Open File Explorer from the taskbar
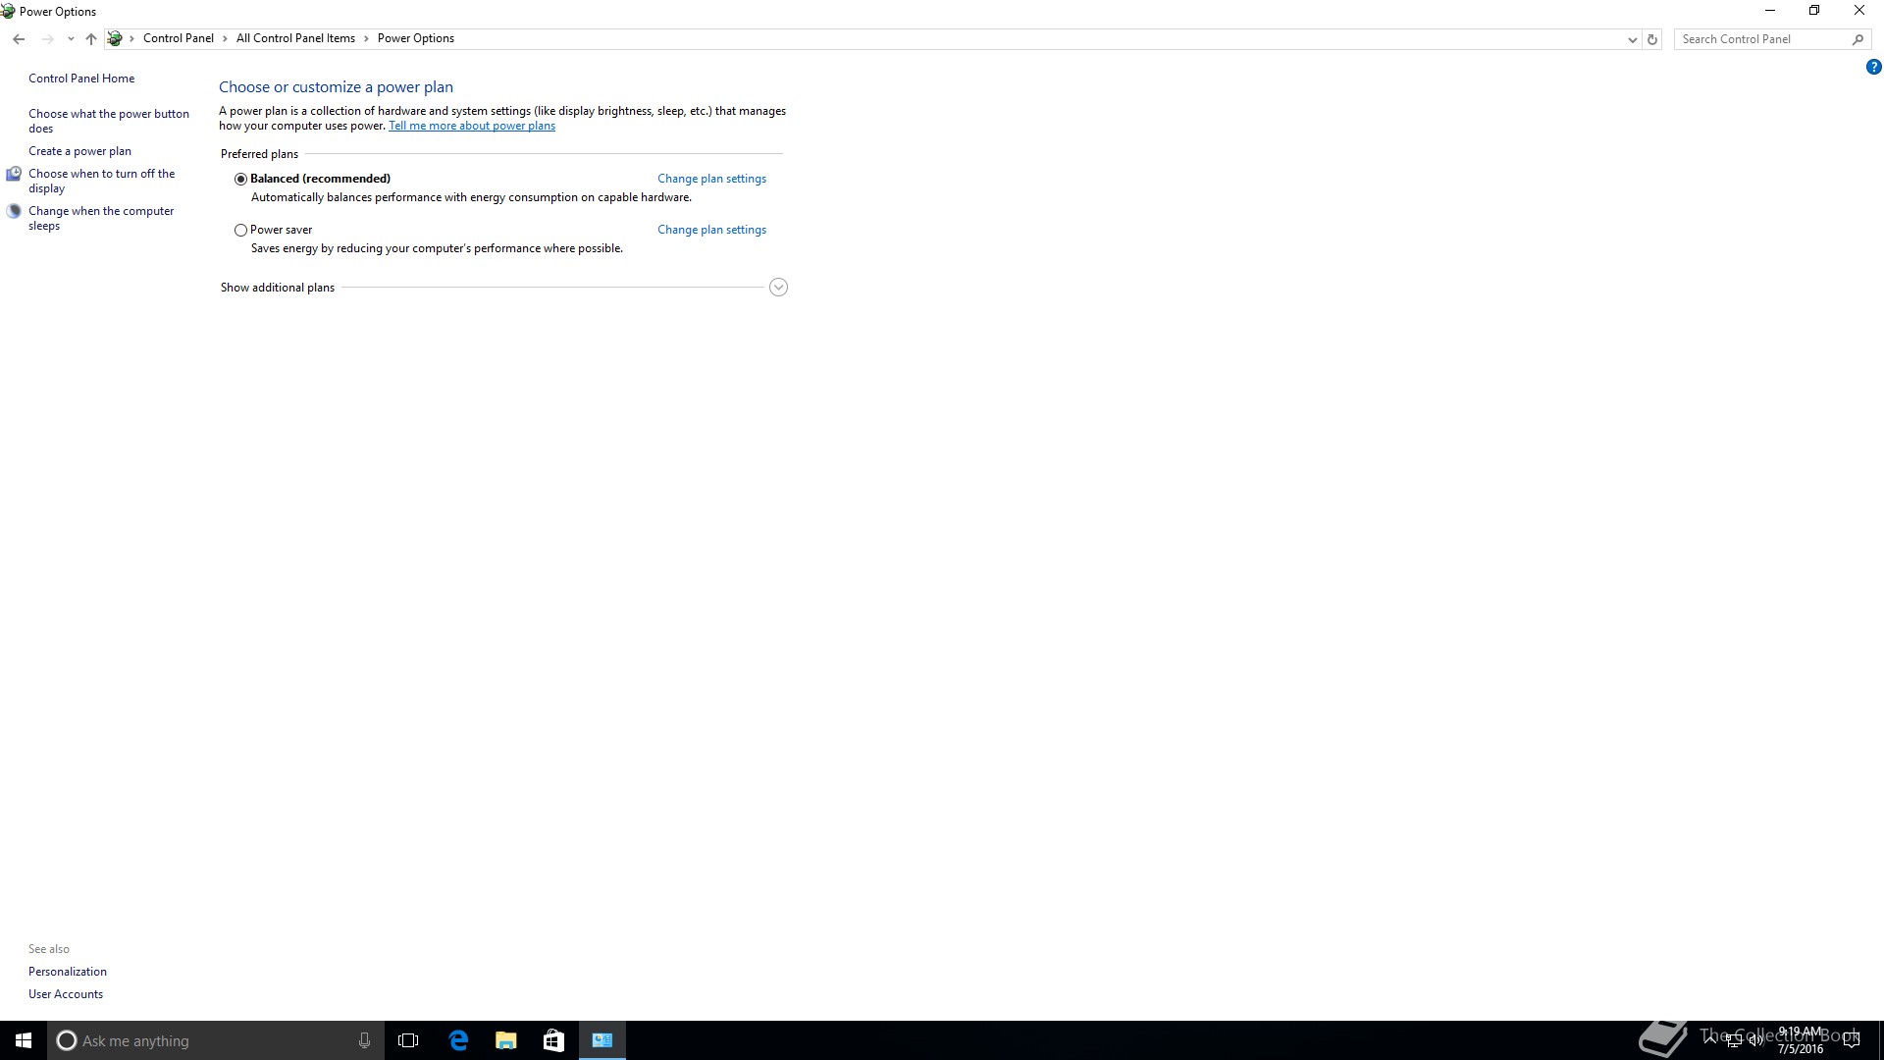 [505, 1040]
